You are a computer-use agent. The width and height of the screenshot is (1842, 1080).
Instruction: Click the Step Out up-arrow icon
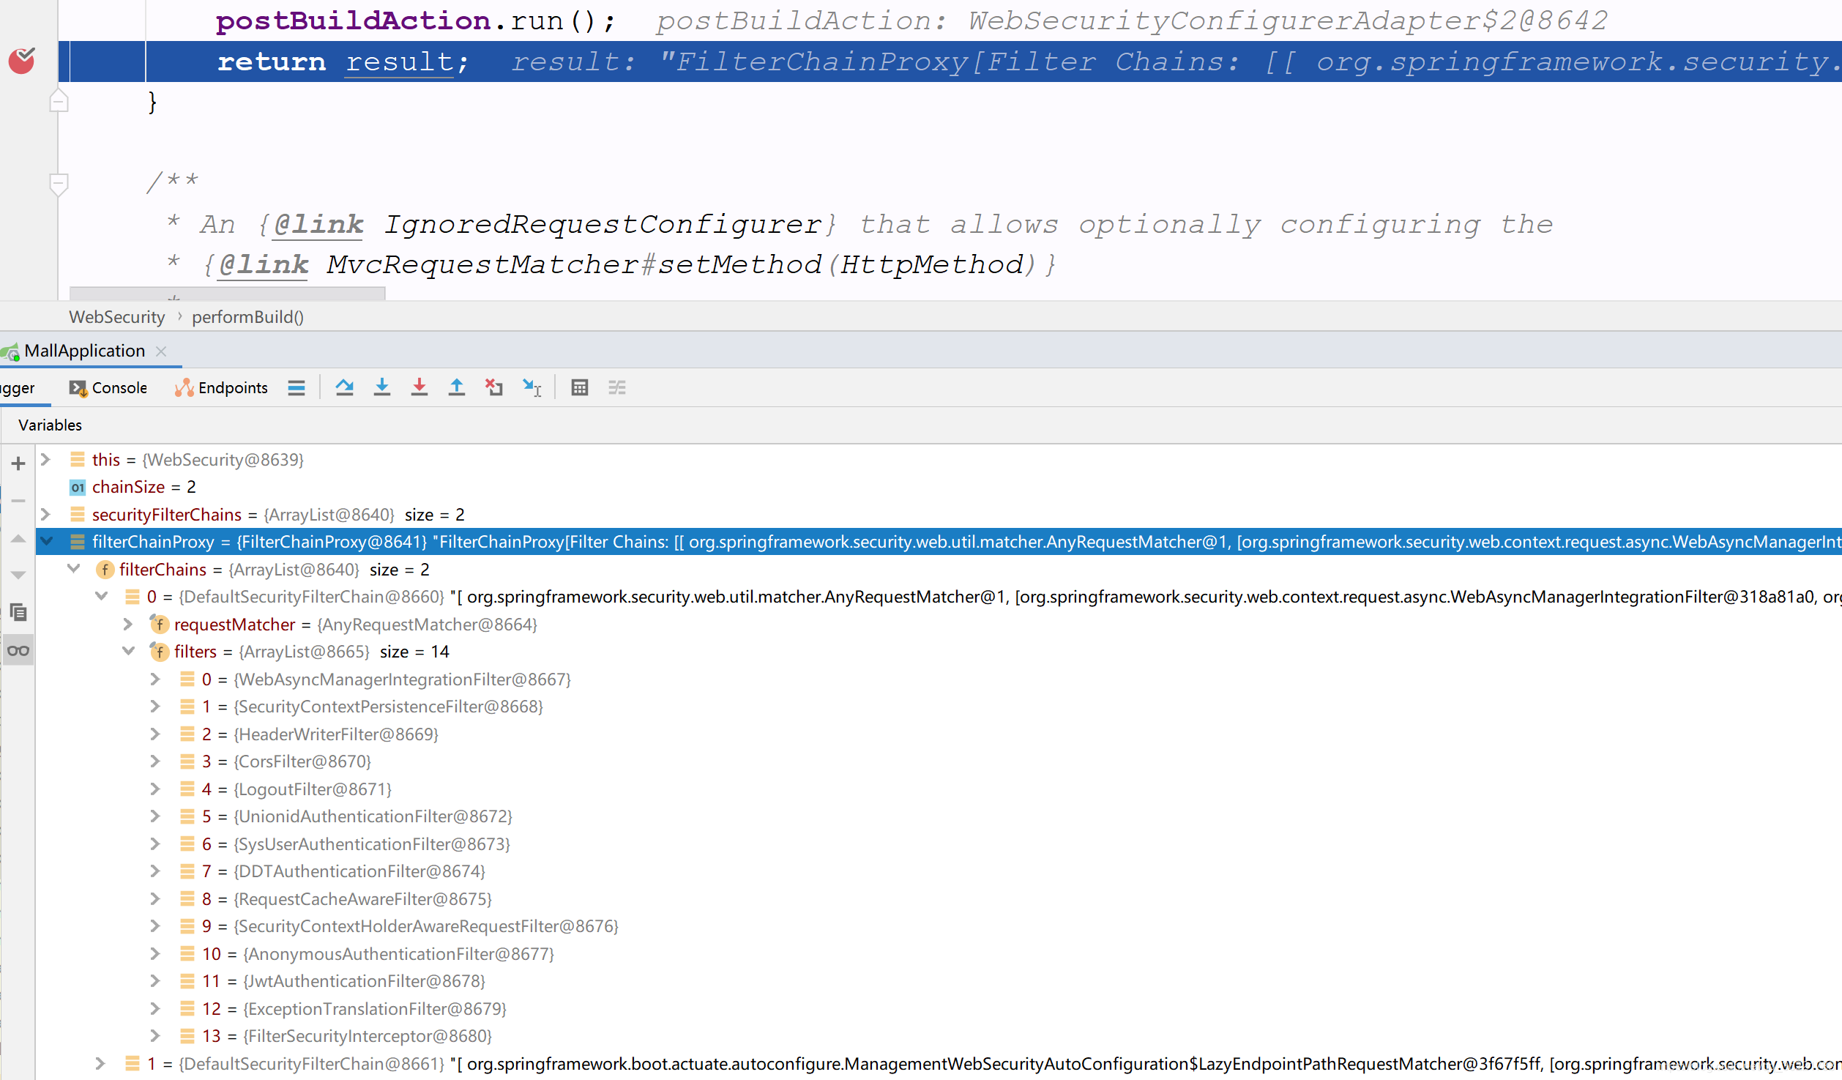[x=456, y=387]
